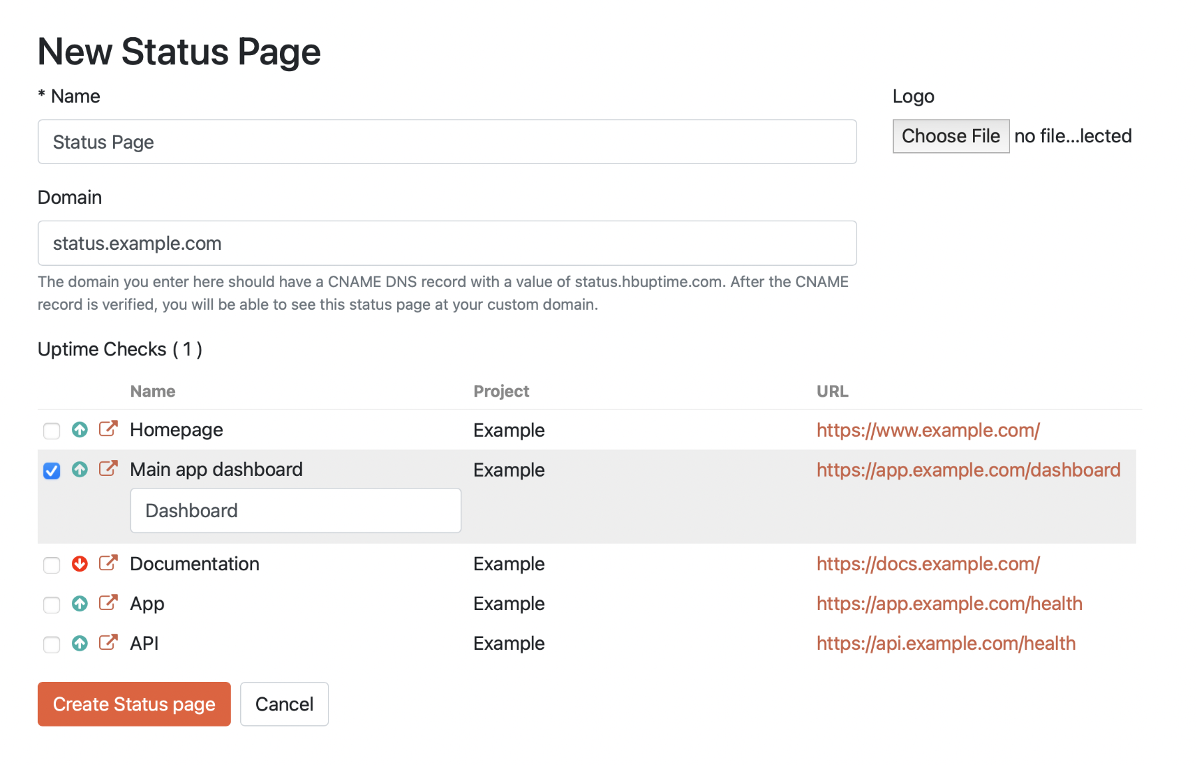Check the API uptime check checkbox
The width and height of the screenshot is (1197, 765).
pyautogui.click(x=52, y=645)
